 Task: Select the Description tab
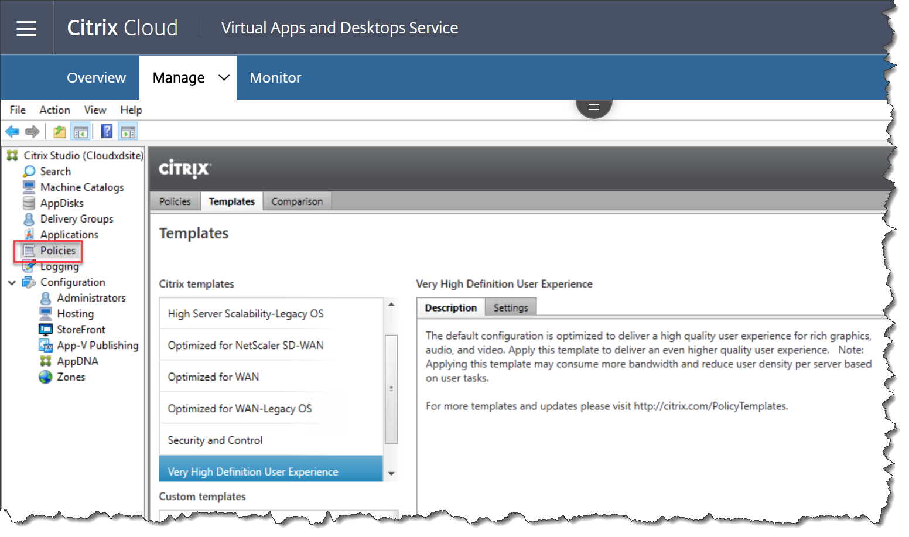tap(451, 307)
